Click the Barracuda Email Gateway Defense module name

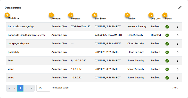(x=27, y=35)
